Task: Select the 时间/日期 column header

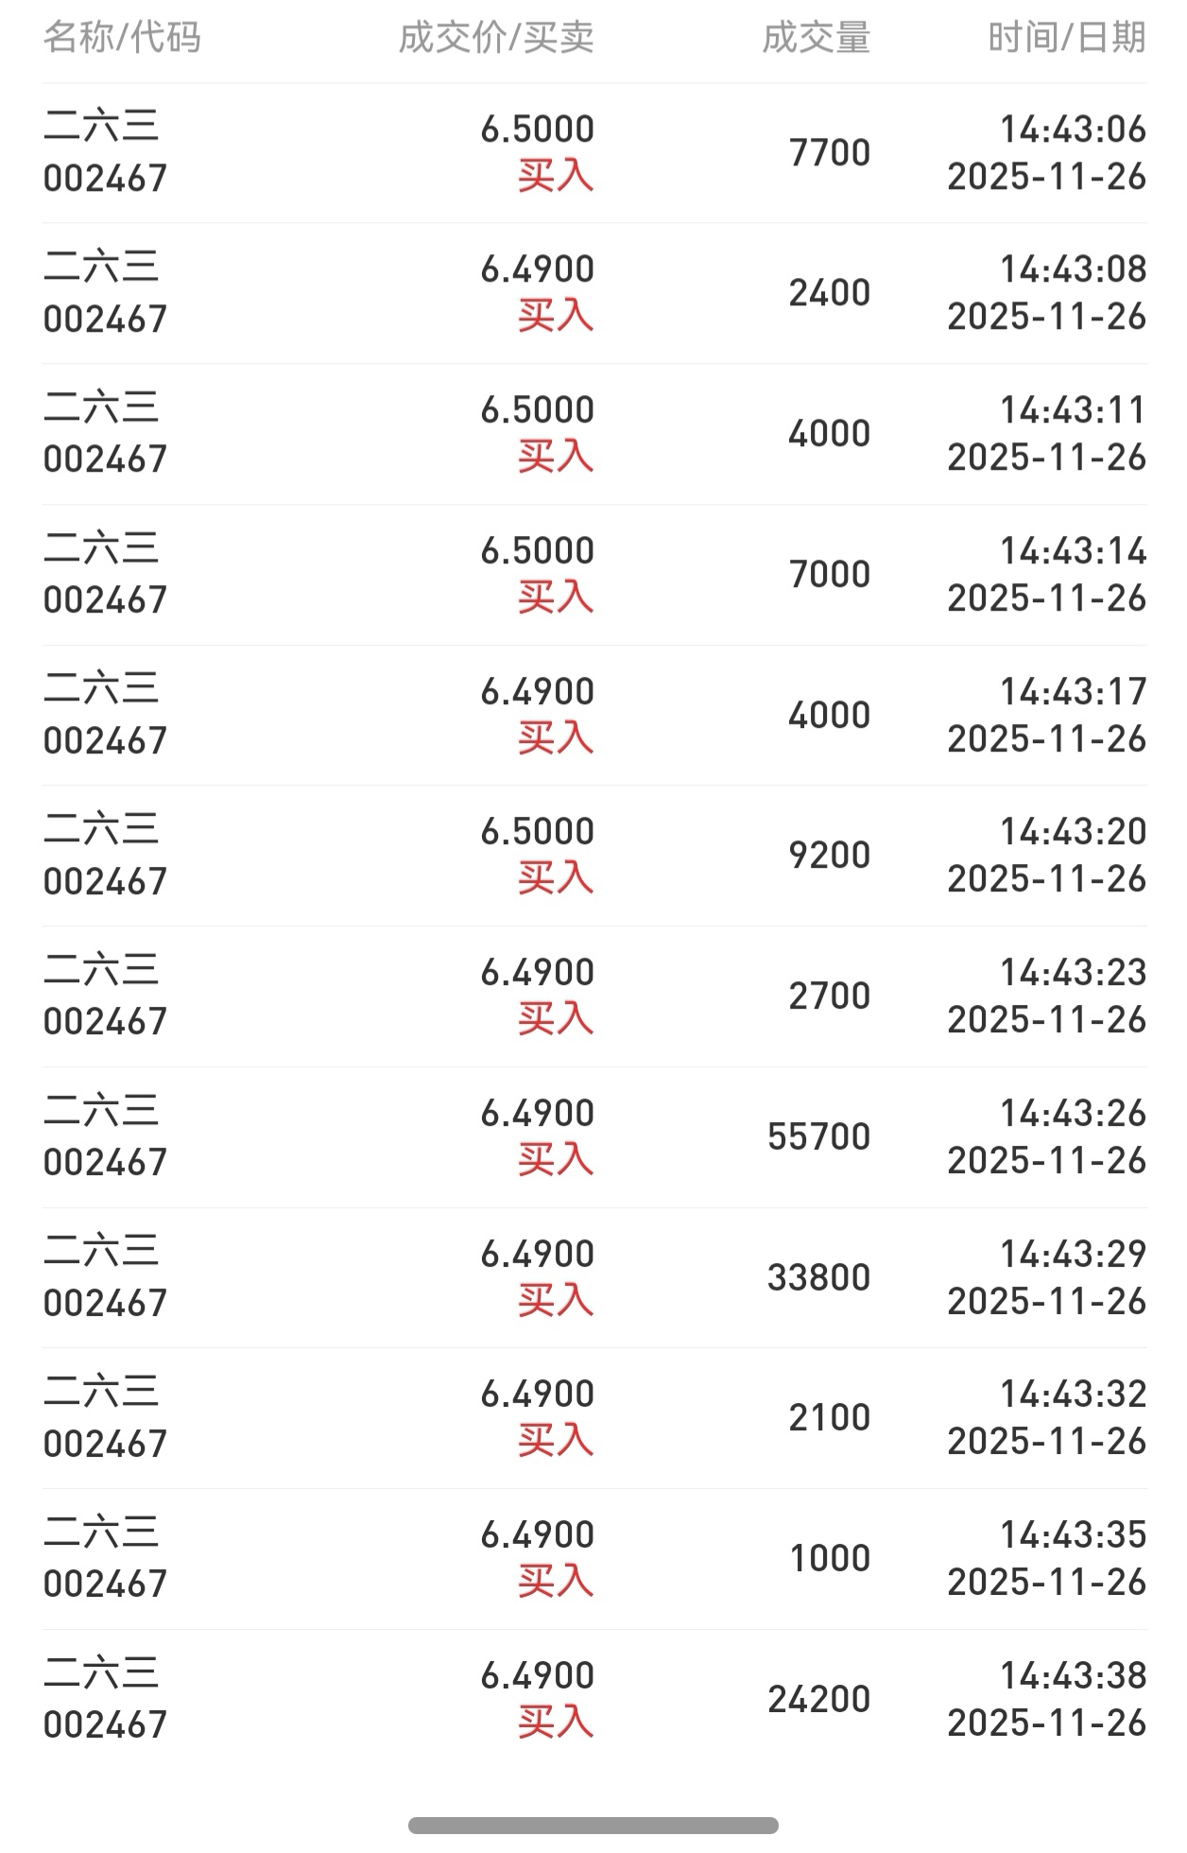Action: [1066, 38]
